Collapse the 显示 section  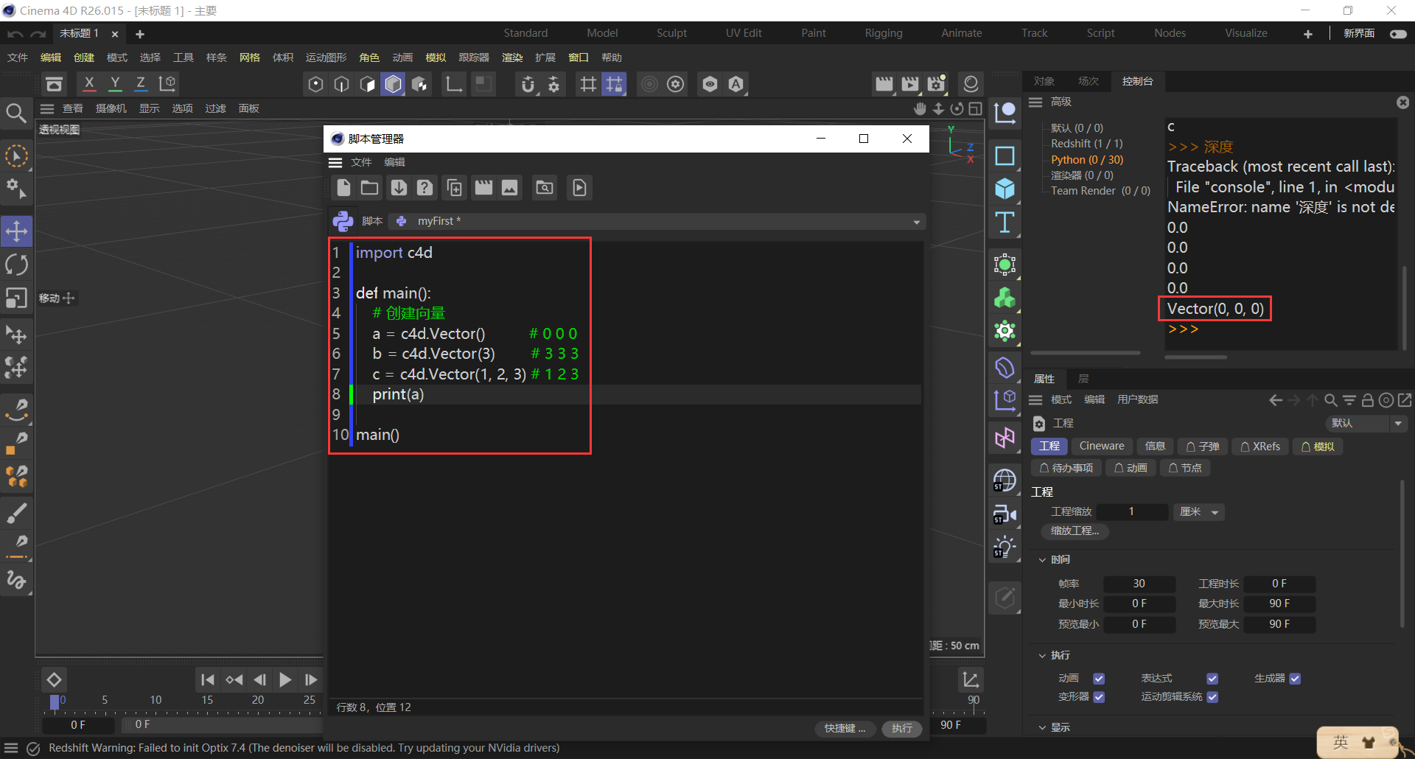[1042, 728]
